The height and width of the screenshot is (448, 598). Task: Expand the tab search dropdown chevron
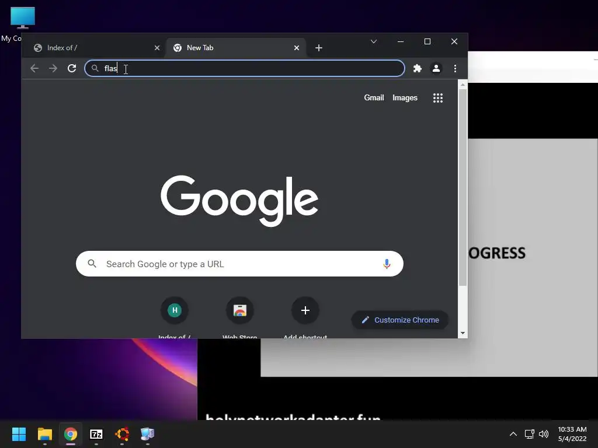[374, 41]
